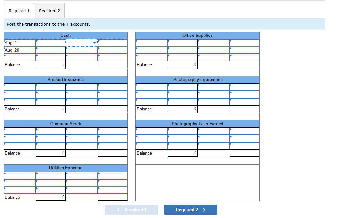The width and height of the screenshot is (338, 218).
Task: Click Utilities Expense credit Balance field
Action: click(x=113, y=198)
